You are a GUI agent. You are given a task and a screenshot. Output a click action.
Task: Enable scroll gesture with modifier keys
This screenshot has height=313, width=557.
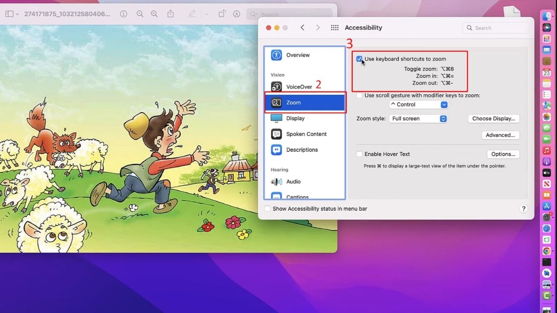point(359,96)
